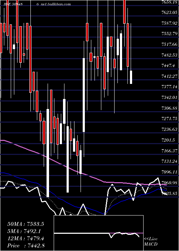Click the 7342.01 price axis label
This screenshot has width=179, height=251.
coord(170,98)
